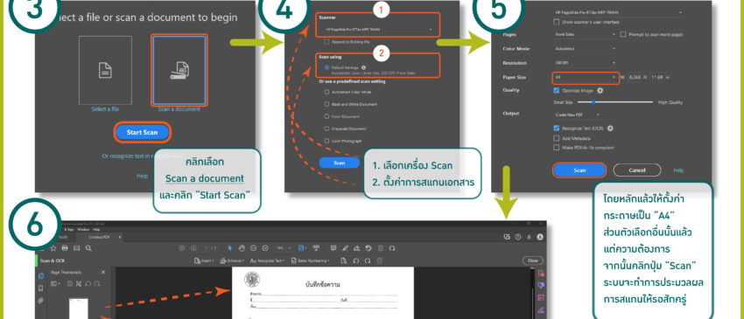Click the help question mark icon in Acrobat header

(x=518, y=237)
